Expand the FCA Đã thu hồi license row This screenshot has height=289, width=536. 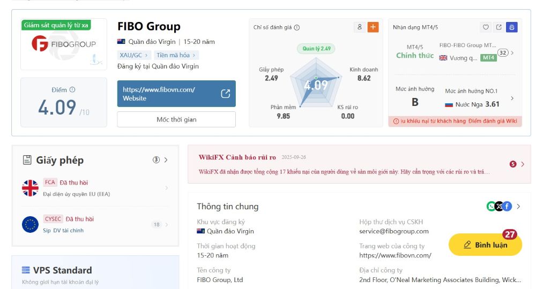(166, 188)
